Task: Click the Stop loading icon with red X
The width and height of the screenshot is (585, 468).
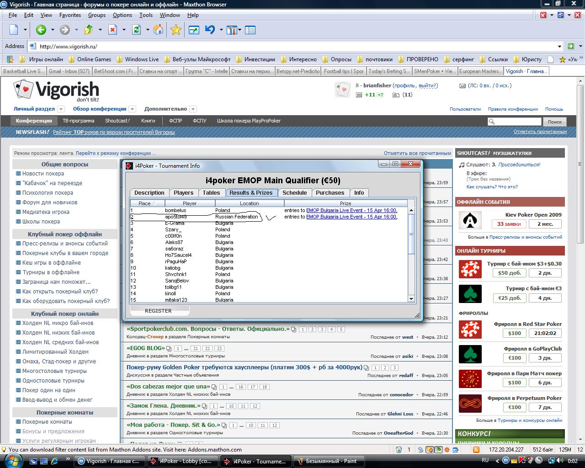Action: [112, 30]
